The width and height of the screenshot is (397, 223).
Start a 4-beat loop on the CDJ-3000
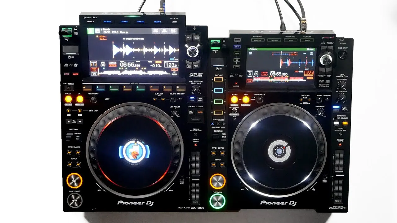coord(69,111)
